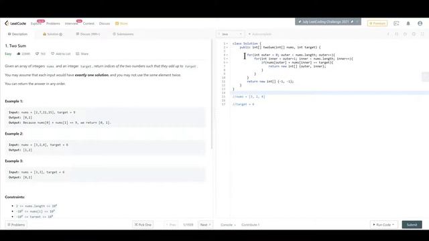Collapse code fold arrow on line 4

[x=227, y=55]
